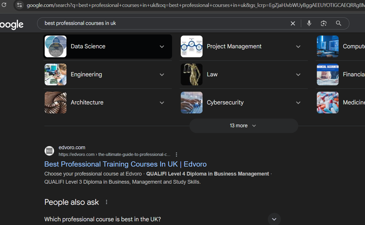Reload the page with browser refresh icon
Image resolution: width=365 pixels, height=225 pixels.
(4, 5)
